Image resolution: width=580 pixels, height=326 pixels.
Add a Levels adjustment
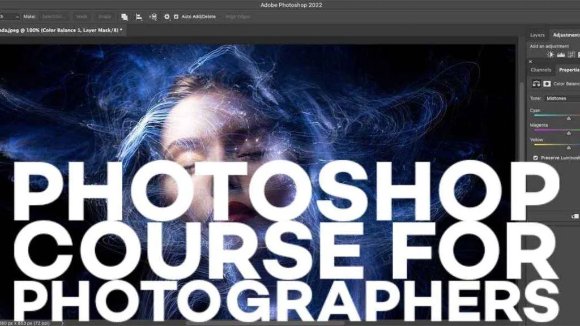pos(561,55)
